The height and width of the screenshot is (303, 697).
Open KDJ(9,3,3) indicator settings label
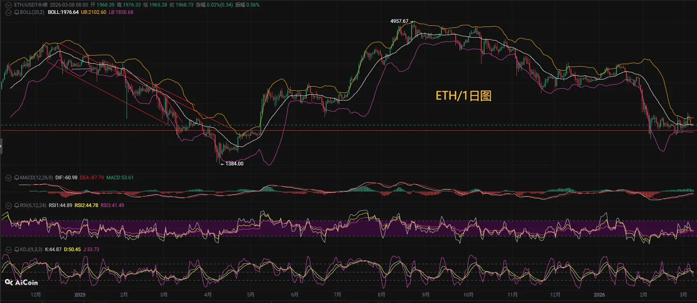pos(31,250)
